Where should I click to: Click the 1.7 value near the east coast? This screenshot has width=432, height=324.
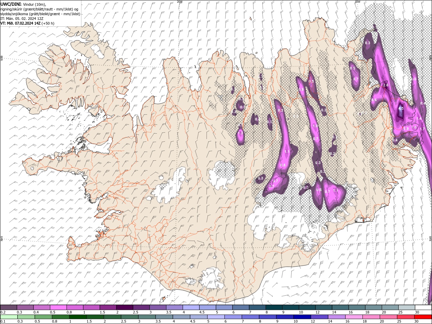422,129
